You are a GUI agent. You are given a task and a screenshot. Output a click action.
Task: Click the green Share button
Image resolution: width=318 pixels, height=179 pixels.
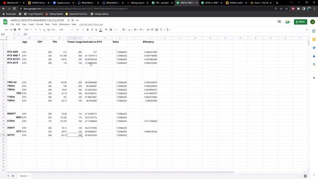click(x=300, y=22)
